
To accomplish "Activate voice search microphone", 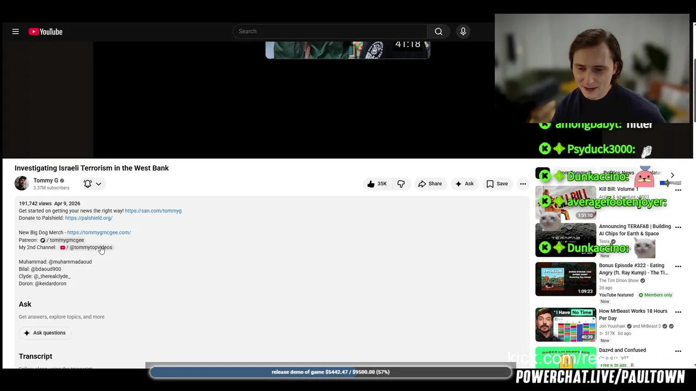I will [x=463, y=31].
